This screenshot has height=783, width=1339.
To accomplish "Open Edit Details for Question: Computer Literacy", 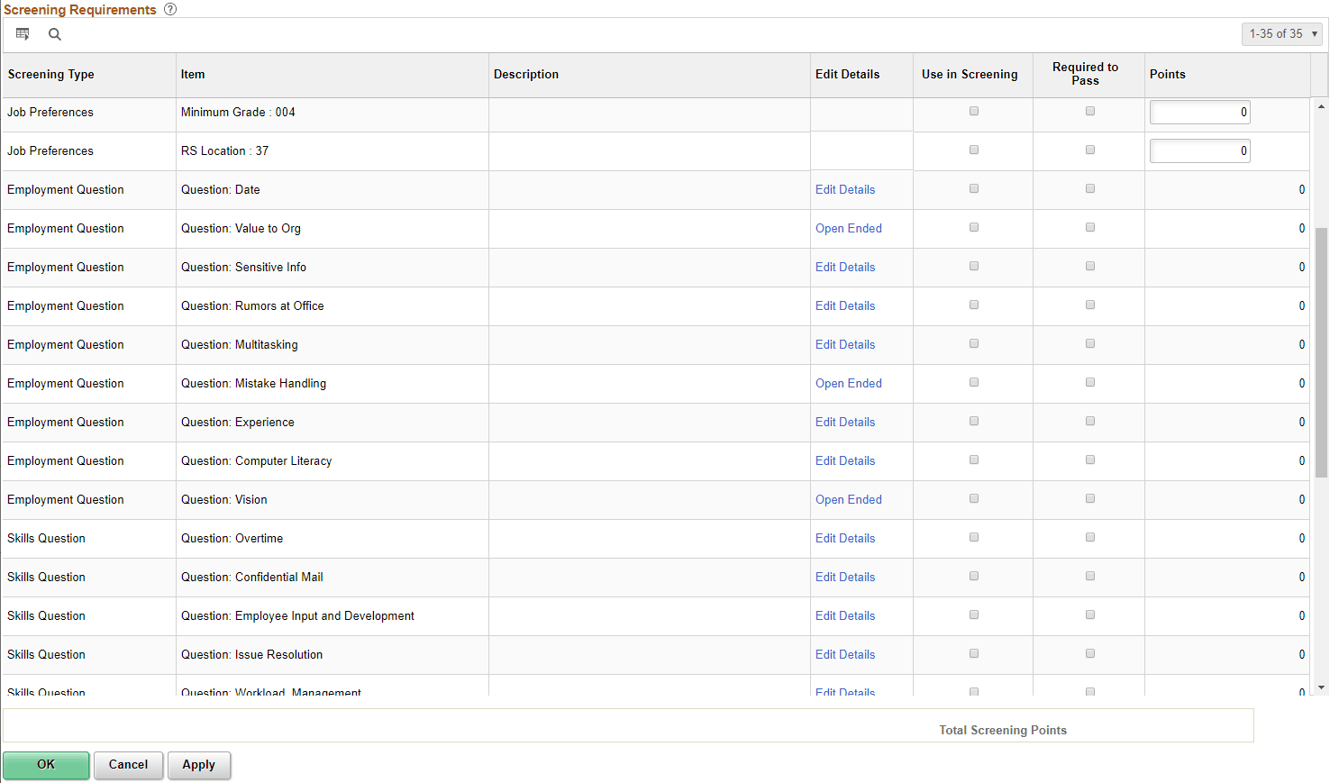I will click(x=844, y=460).
